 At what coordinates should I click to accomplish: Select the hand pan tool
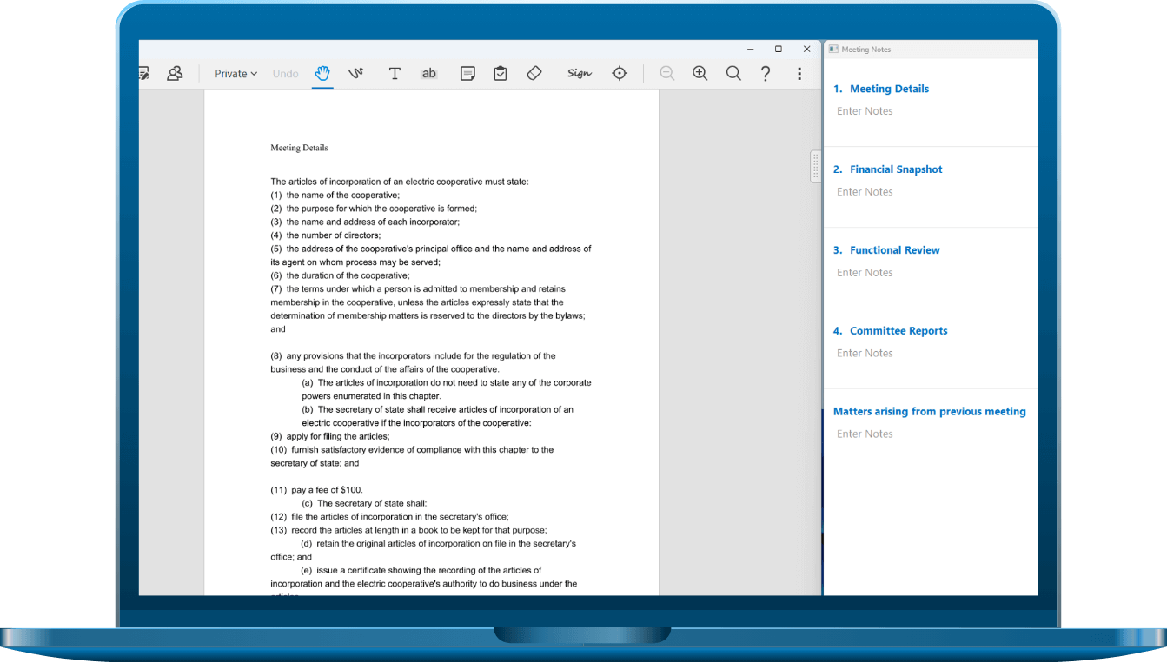322,74
